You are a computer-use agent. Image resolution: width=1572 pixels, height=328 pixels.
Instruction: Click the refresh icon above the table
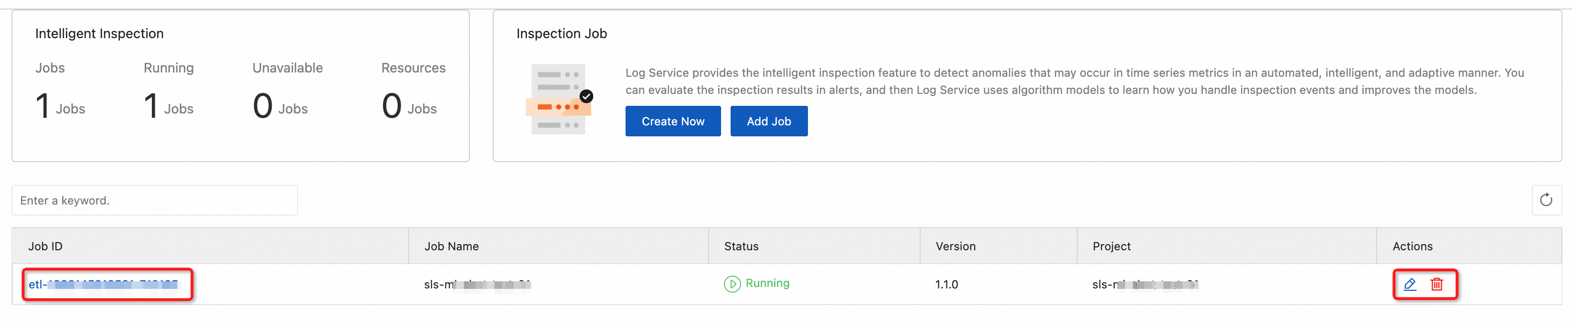(1546, 200)
